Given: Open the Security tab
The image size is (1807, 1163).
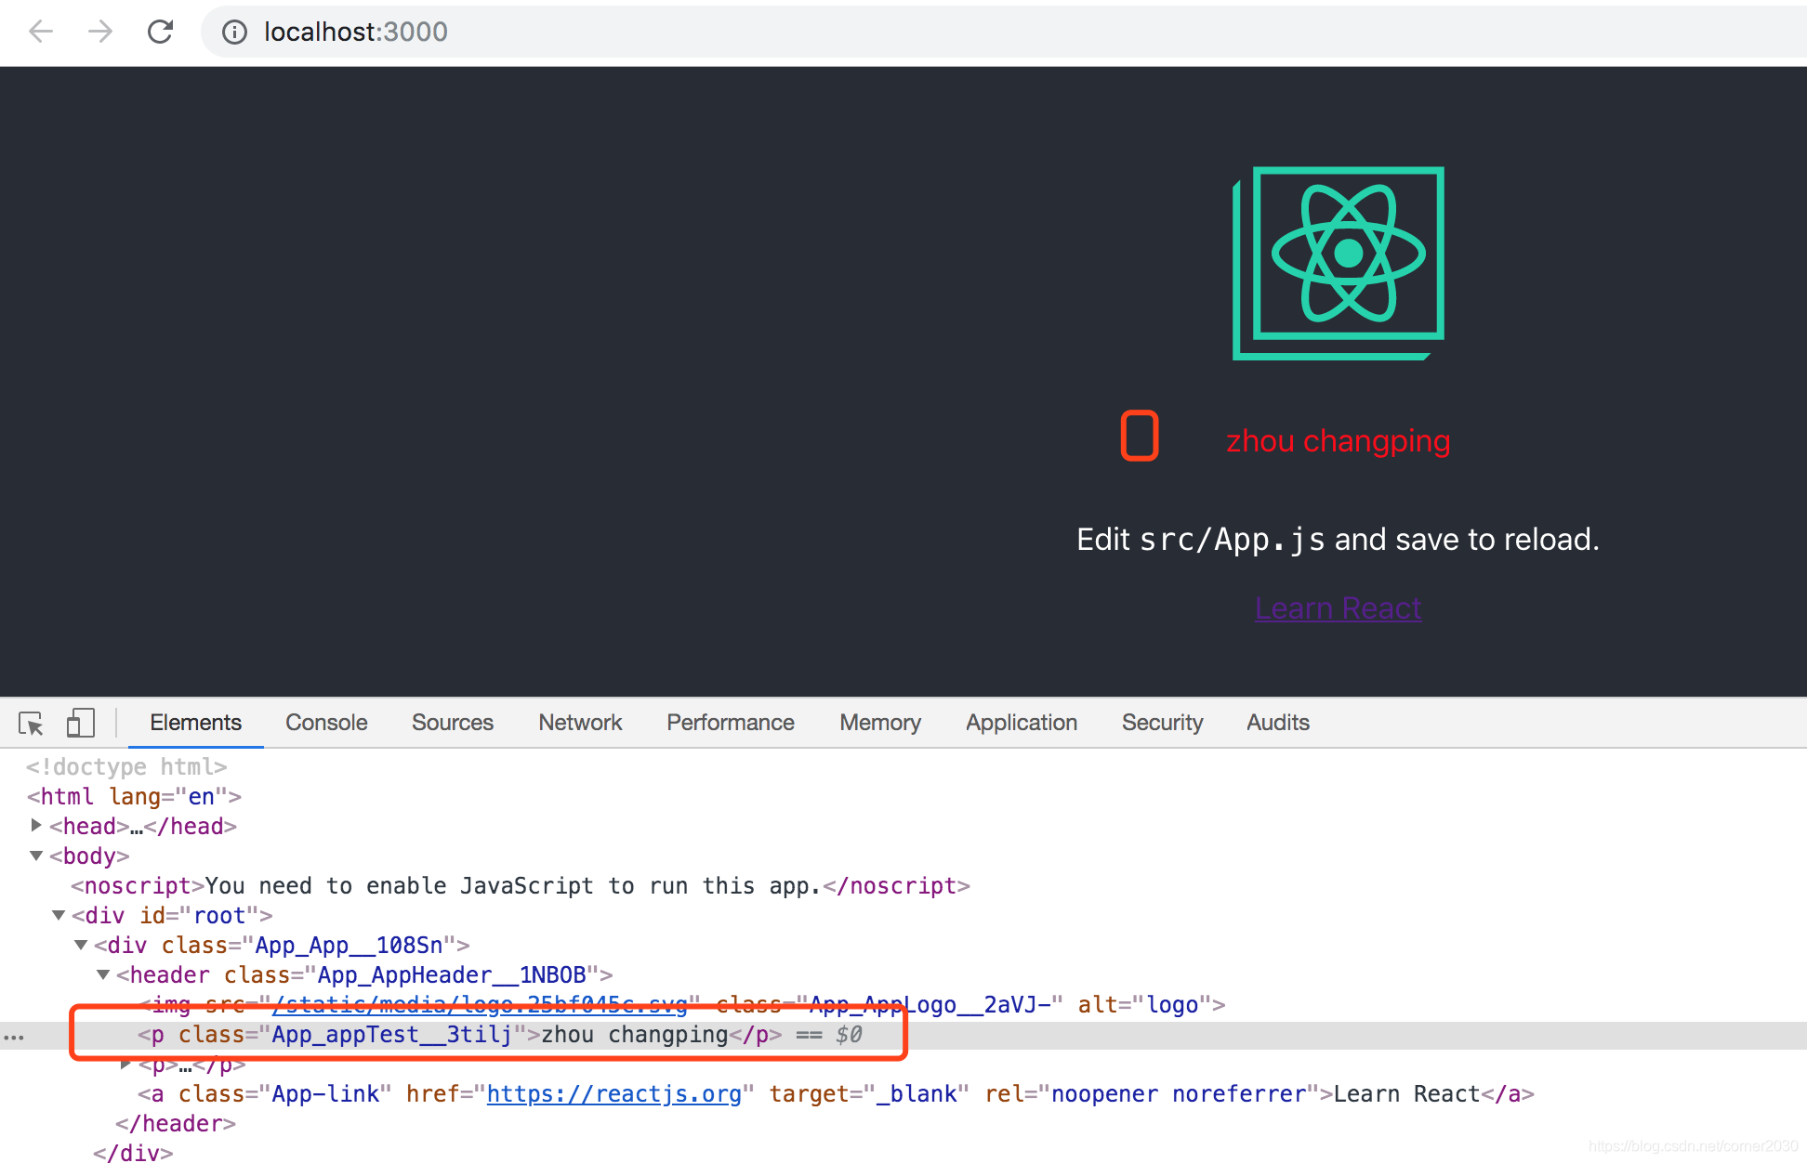Looking at the screenshot, I should click(x=1162, y=723).
